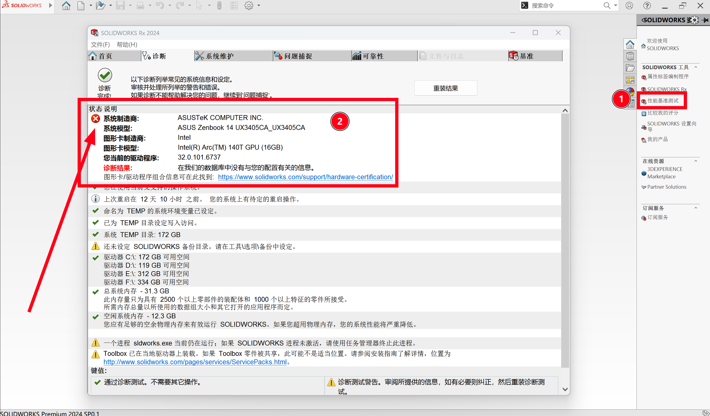Expand the SOLIDWORKS logo menu arrow
The width and height of the screenshot is (710, 416).
point(51,5)
